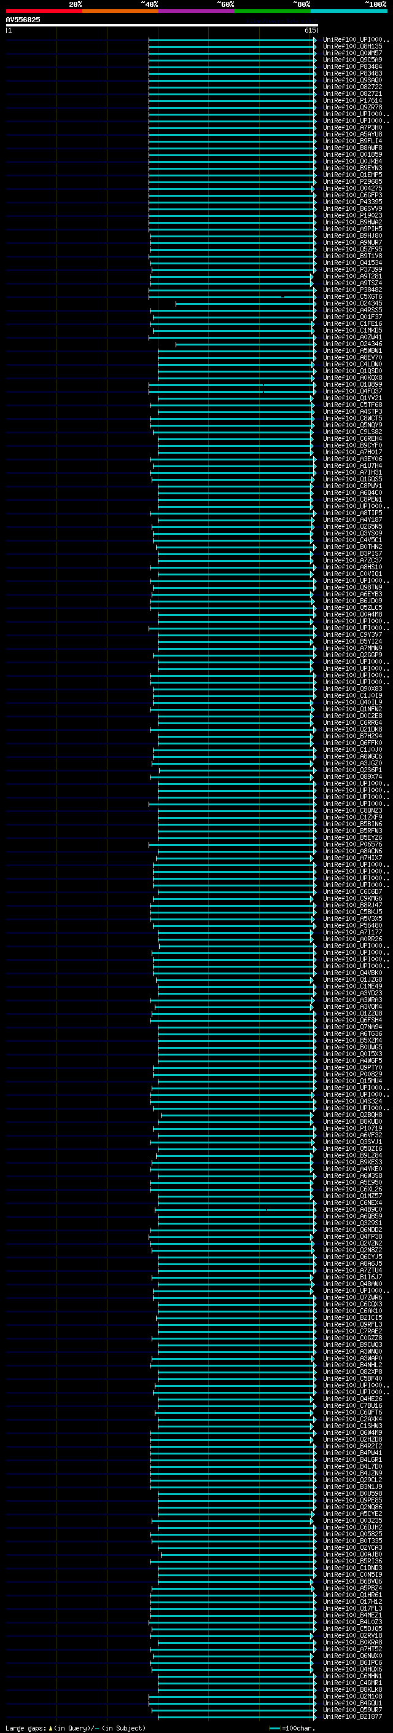This screenshot has height=1733, width=393.
Task: Select the UniRef100_A7IH31 label
Action: 352,472
